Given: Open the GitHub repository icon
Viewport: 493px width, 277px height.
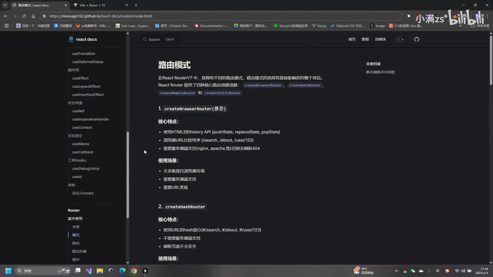Looking at the screenshot, I should click(x=417, y=39).
